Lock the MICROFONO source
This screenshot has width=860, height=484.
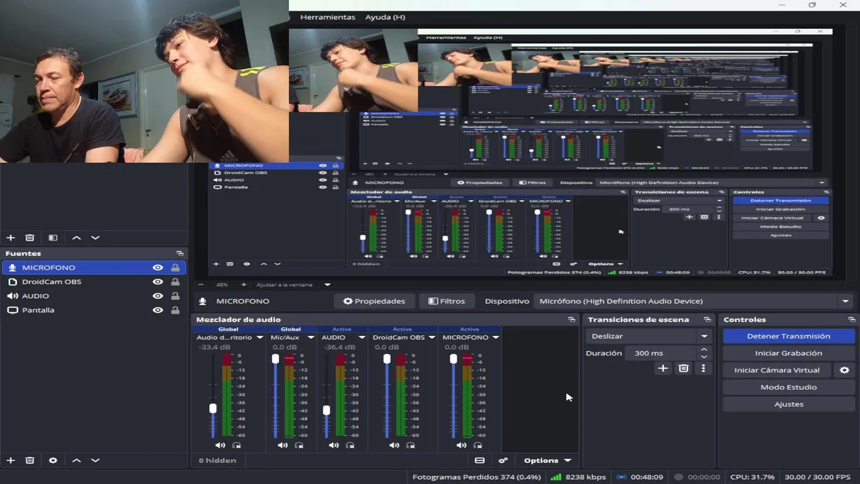coord(175,268)
